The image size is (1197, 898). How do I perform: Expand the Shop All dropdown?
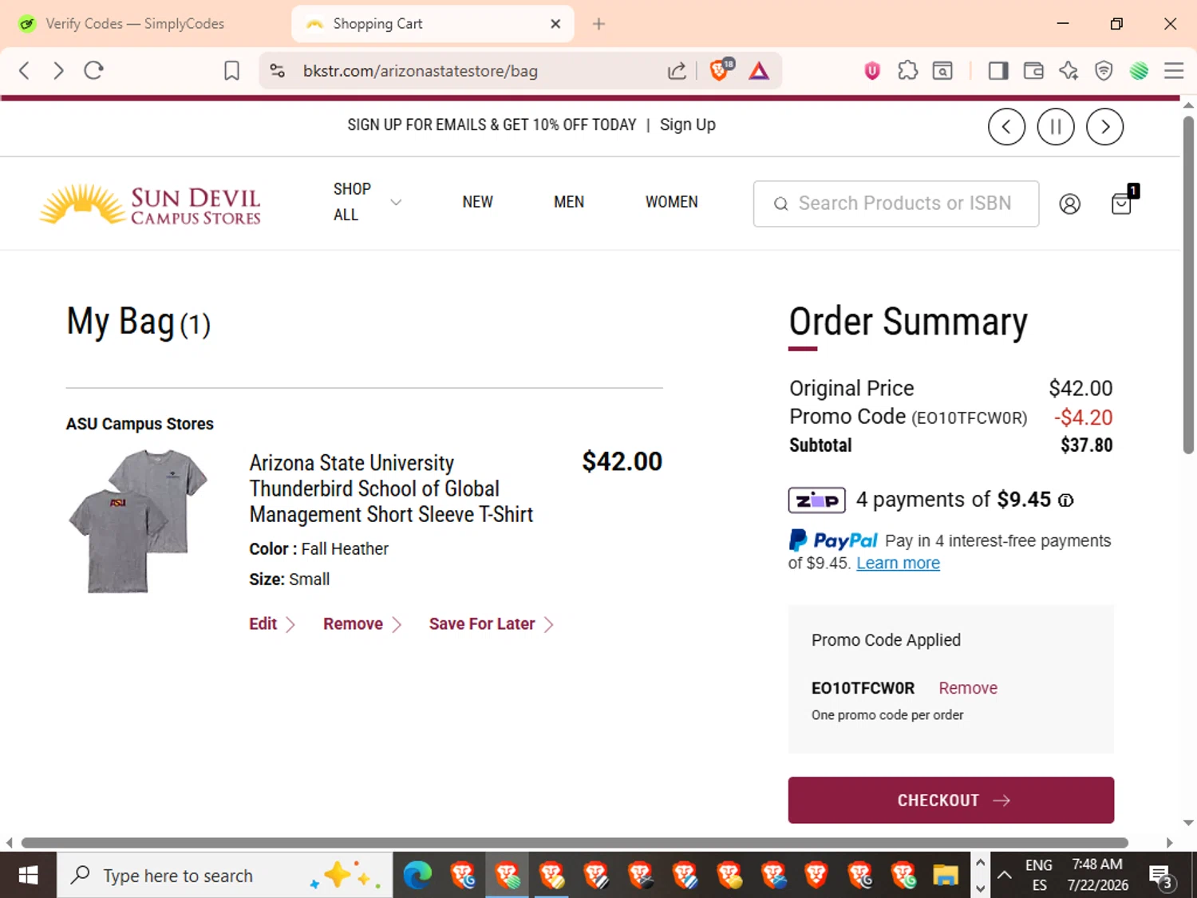(x=367, y=202)
